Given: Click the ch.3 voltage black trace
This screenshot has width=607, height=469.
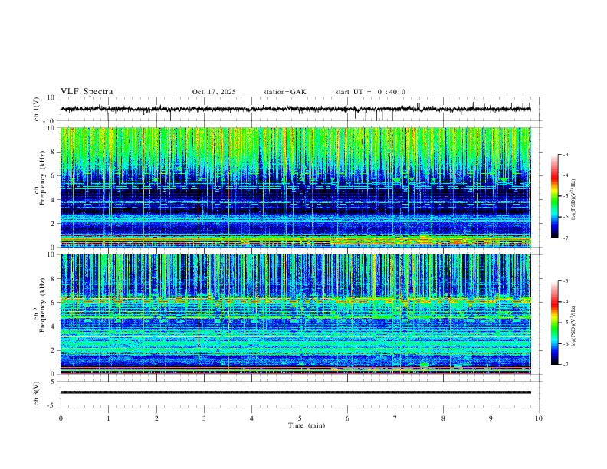Looking at the screenshot, I should point(295,392).
